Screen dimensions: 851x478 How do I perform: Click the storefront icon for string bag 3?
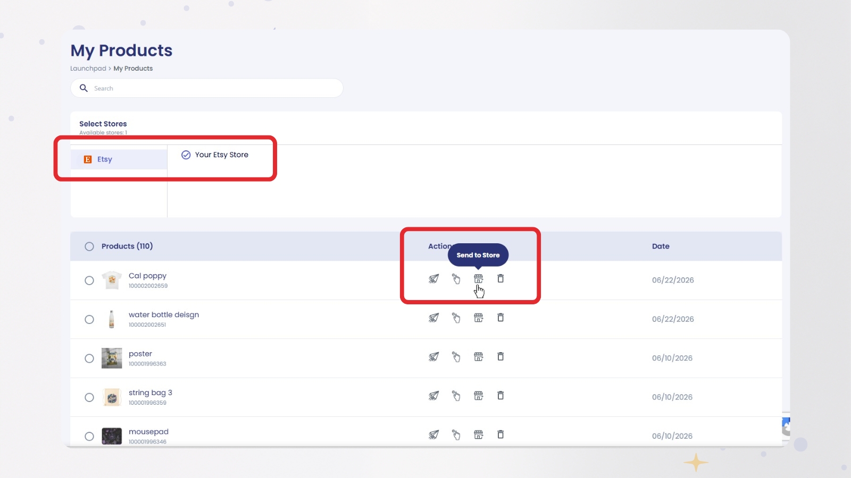click(x=479, y=396)
